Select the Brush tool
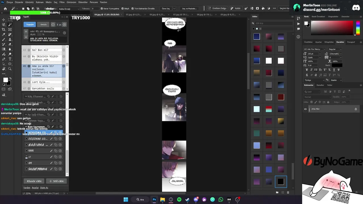 click(4, 39)
